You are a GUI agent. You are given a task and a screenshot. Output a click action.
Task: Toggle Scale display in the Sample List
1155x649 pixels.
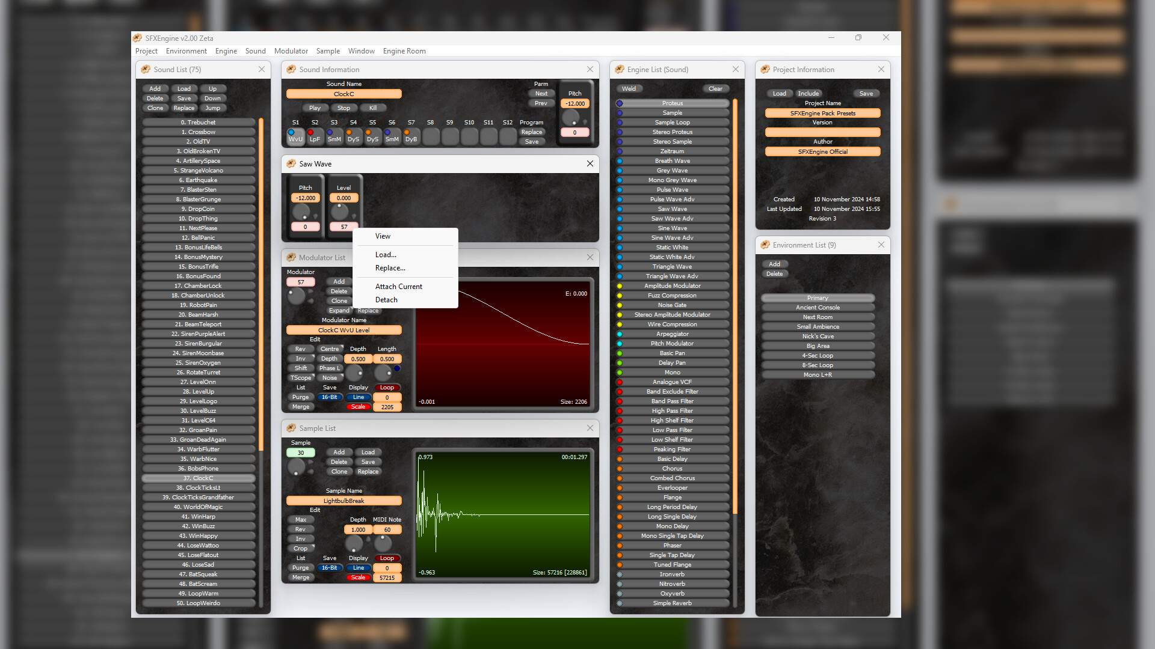pos(359,577)
